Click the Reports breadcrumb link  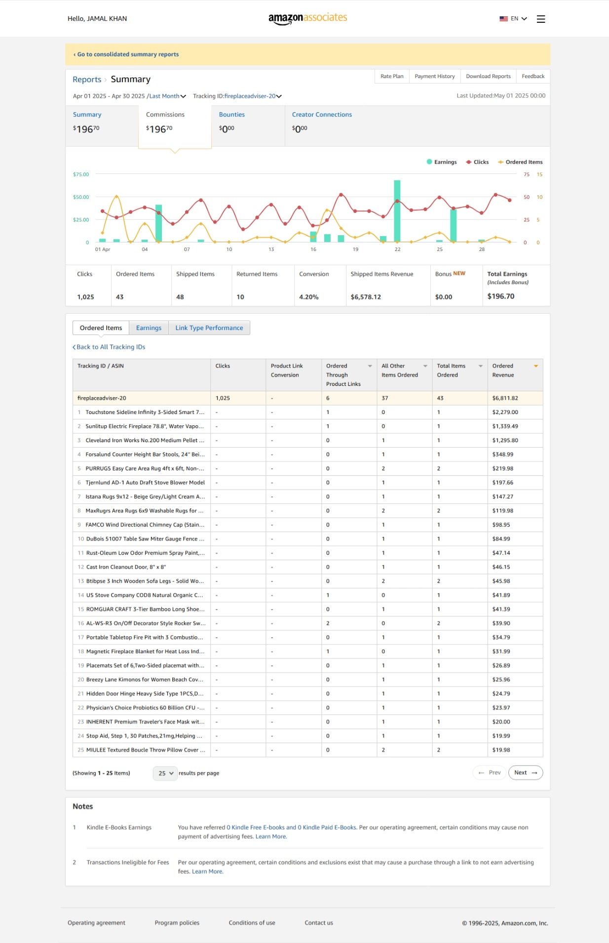coord(87,80)
